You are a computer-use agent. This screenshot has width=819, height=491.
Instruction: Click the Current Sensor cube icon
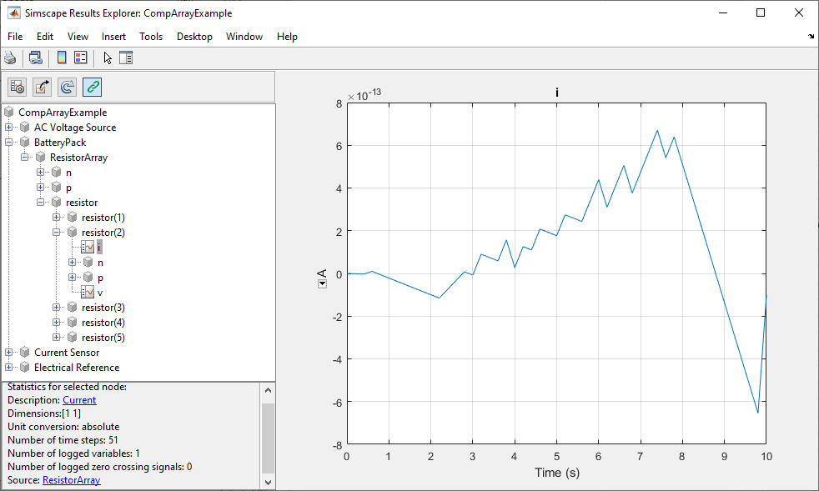coord(24,352)
